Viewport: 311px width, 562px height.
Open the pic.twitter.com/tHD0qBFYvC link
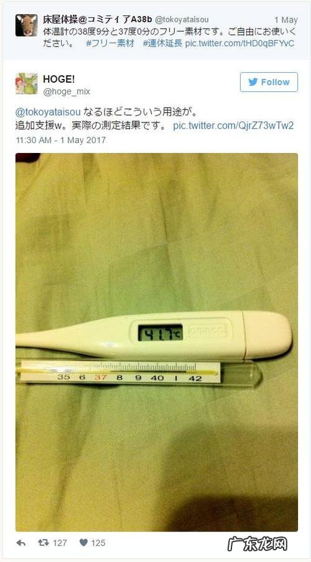point(239,44)
